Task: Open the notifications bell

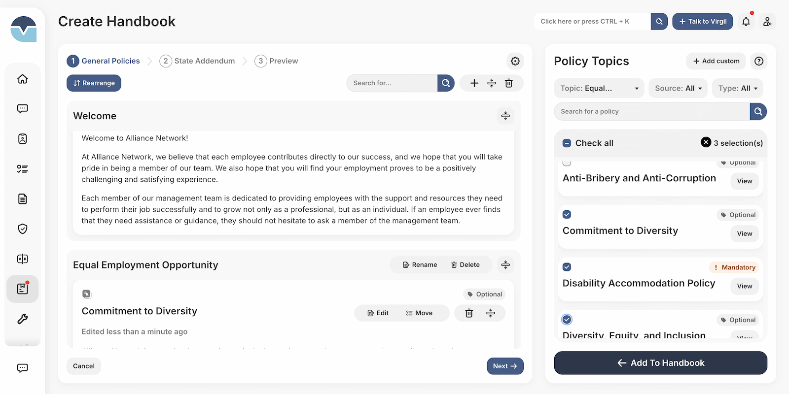Action: 746,22
